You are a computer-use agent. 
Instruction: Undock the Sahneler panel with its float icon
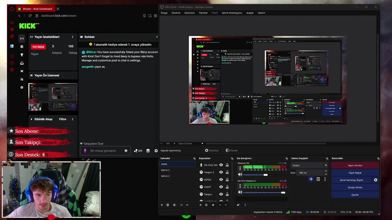[x=194, y=159]
